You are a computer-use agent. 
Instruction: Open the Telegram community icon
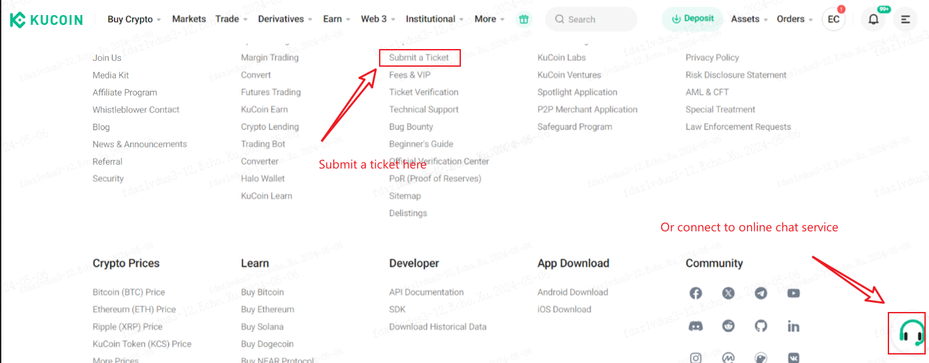pyautogui.click(x=761, y=293)
